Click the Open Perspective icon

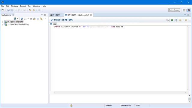click(184, 10)
